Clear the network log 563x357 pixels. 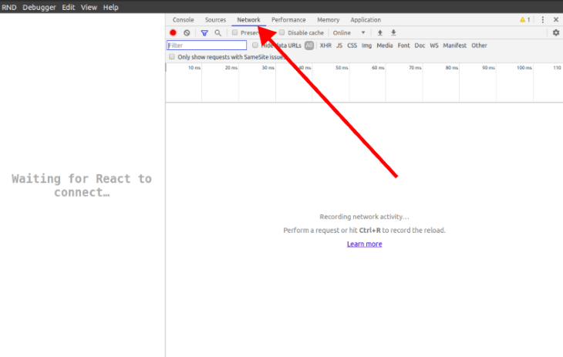(187, 33)
